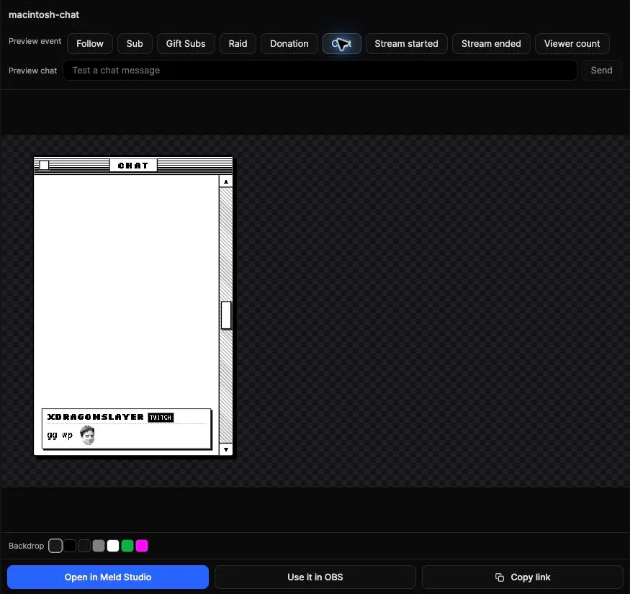Send the preview chat message
This screenshot has width=630, height=594.
pos(601,71)
